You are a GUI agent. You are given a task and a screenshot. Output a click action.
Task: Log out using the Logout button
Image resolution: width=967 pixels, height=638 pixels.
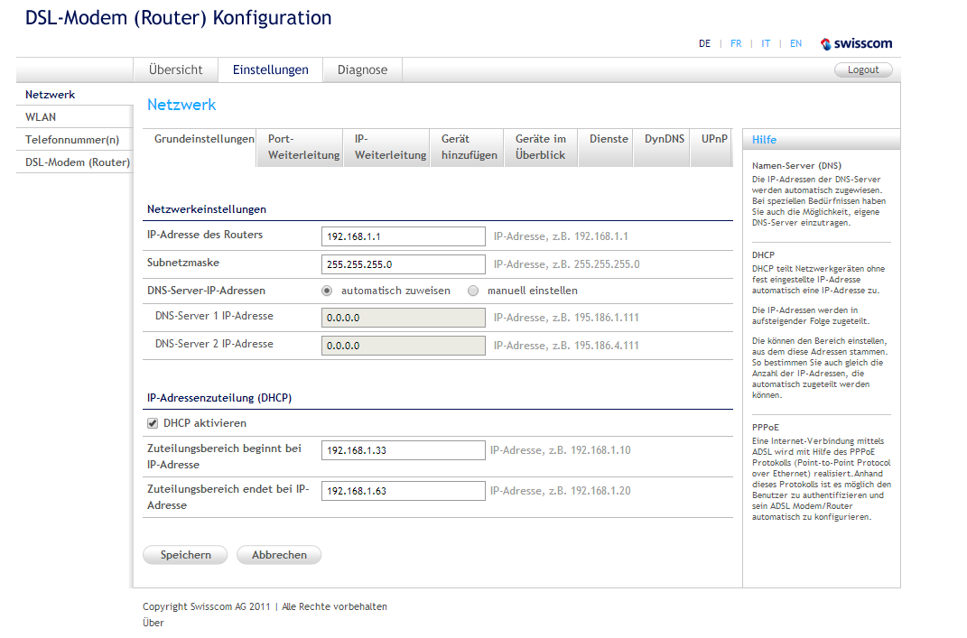[x=863, y=69]
